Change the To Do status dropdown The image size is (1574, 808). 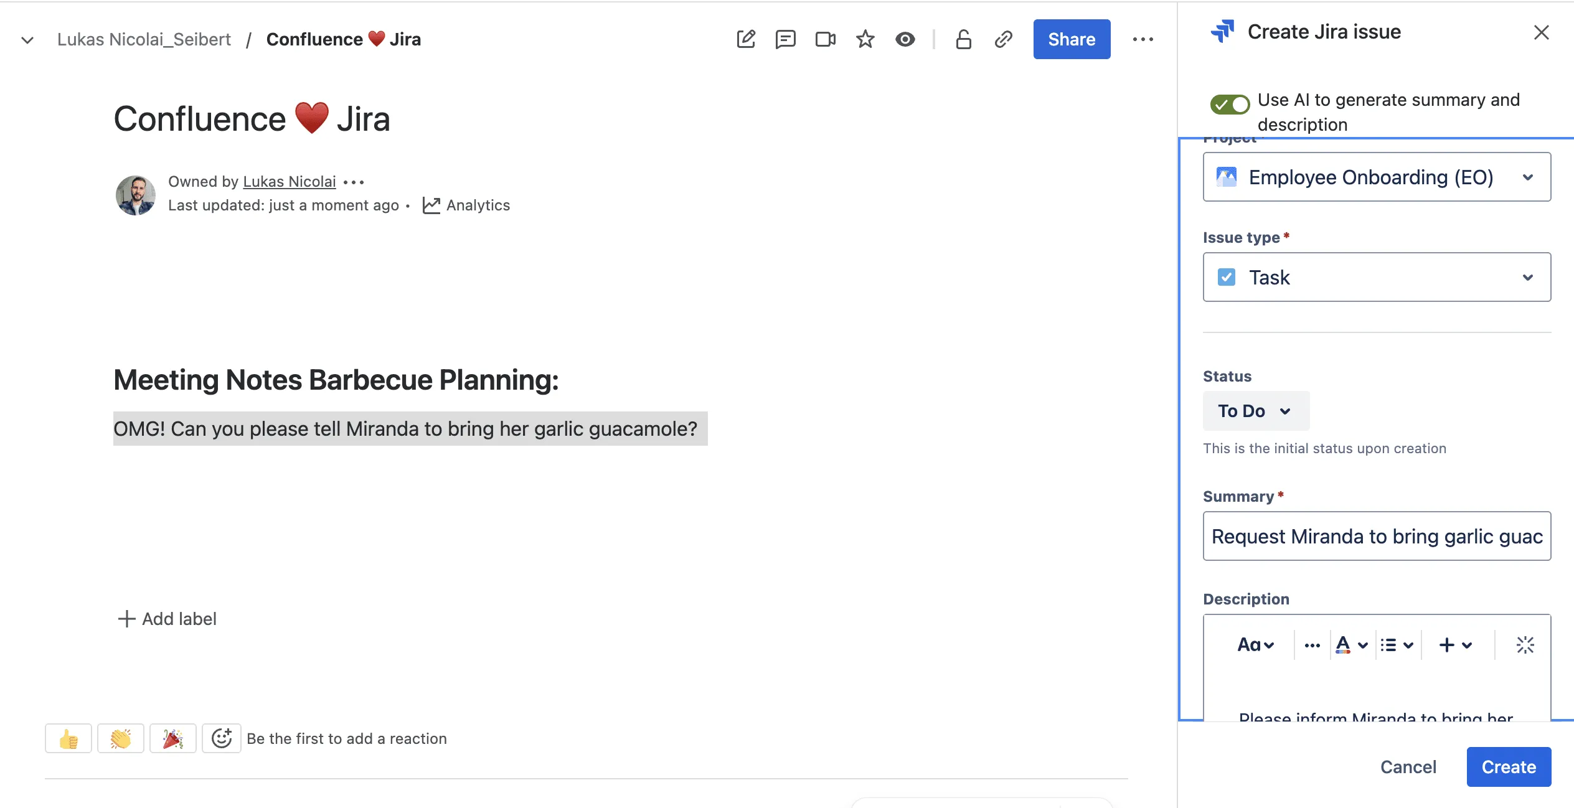(x=1256, y=410)
